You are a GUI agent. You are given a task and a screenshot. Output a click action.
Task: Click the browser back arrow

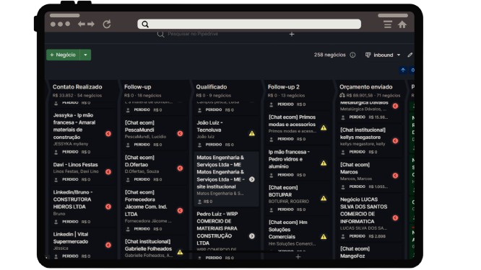pos(81,24)
